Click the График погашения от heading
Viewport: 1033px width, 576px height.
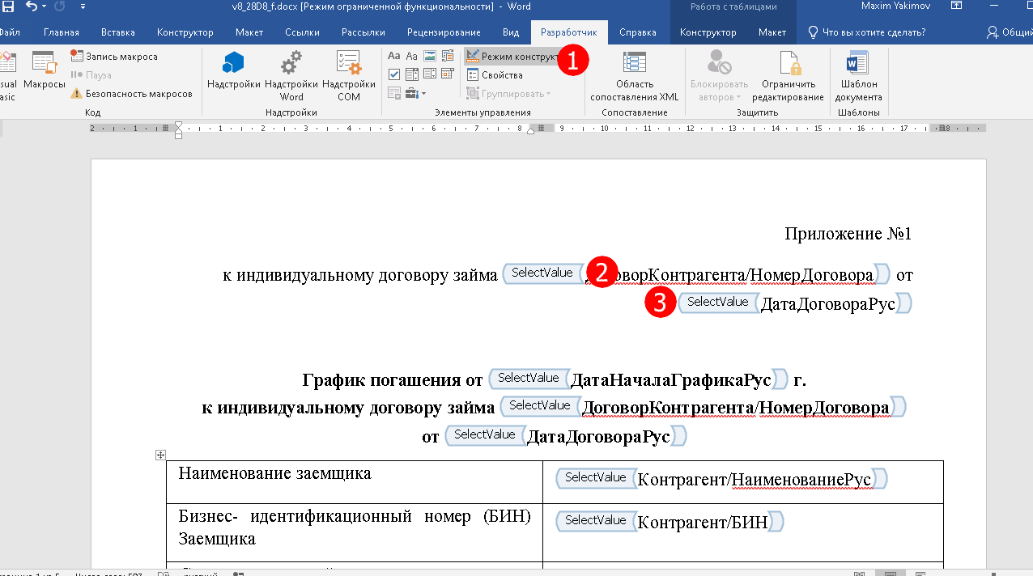click(393, 380)
